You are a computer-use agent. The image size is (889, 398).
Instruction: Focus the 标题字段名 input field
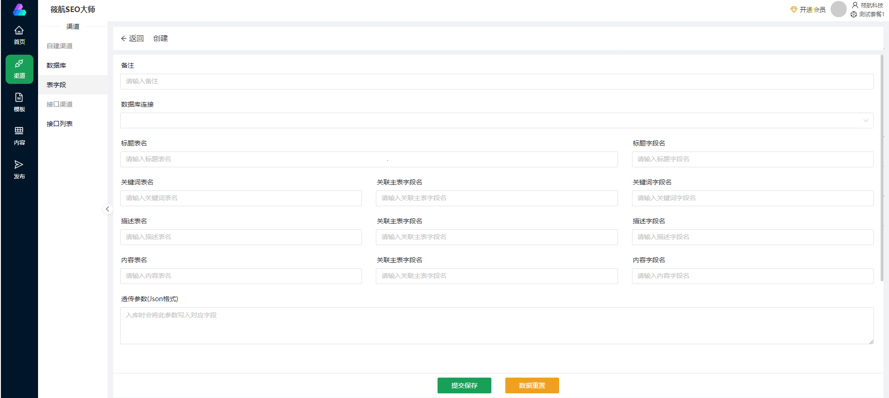coord(753,159)
